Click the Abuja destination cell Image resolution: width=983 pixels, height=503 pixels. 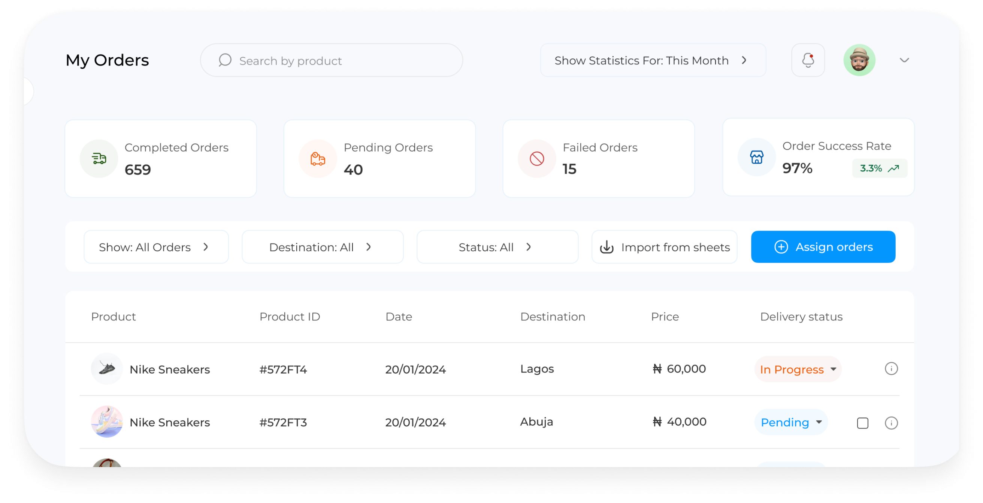click(536, 421)
